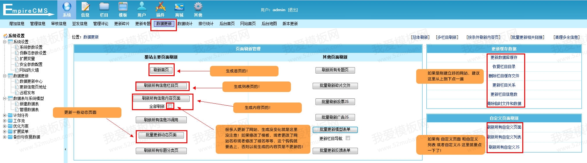Open the 用户 user icon
The height and width of the screenshot is (163, 587).
142,7
